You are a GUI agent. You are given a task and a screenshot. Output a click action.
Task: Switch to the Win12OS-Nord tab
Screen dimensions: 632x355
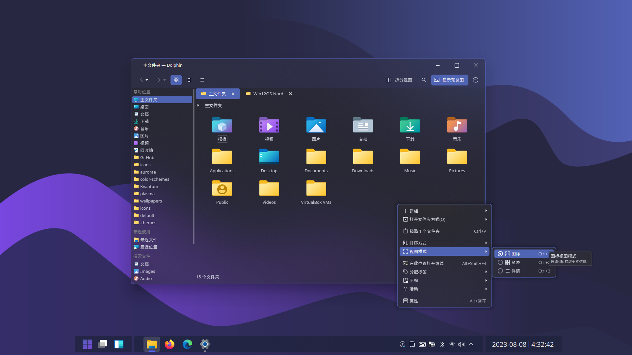(x=269, y=94)
